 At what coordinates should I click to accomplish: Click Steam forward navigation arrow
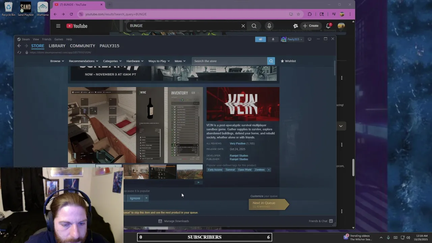tap(26, 46)
